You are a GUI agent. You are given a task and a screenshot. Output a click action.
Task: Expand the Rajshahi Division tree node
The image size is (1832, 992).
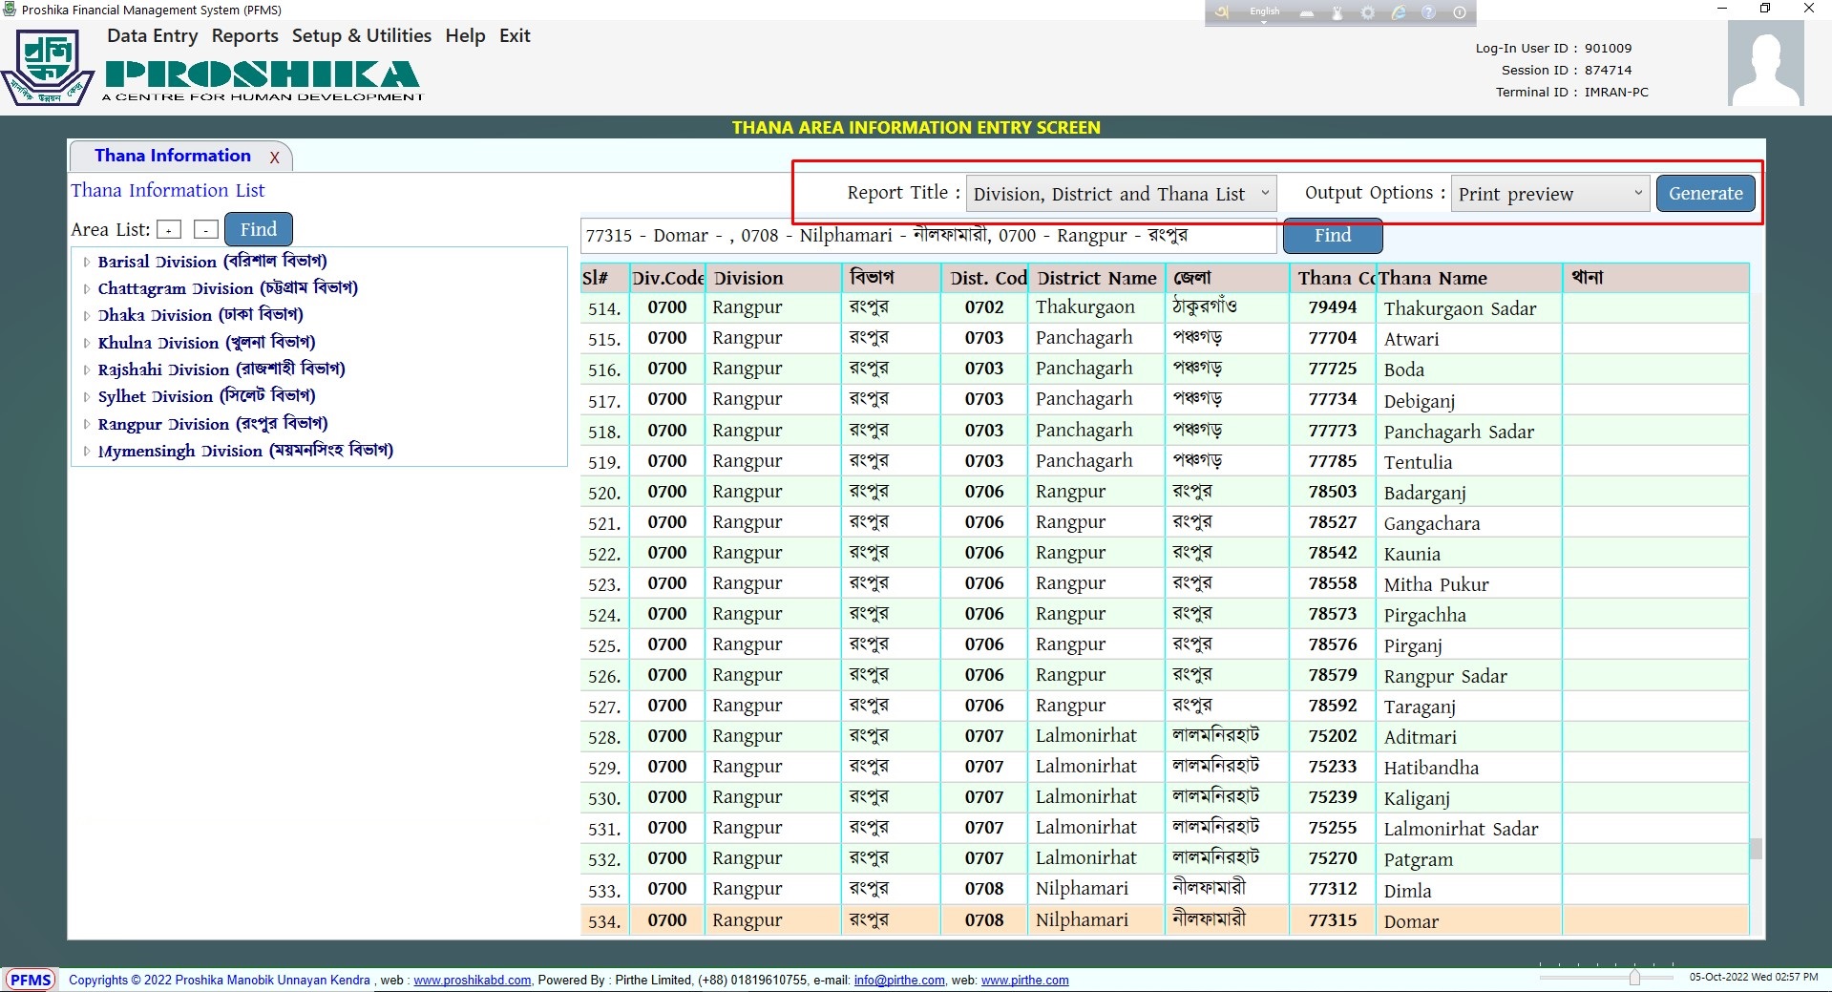pos(87,369)
